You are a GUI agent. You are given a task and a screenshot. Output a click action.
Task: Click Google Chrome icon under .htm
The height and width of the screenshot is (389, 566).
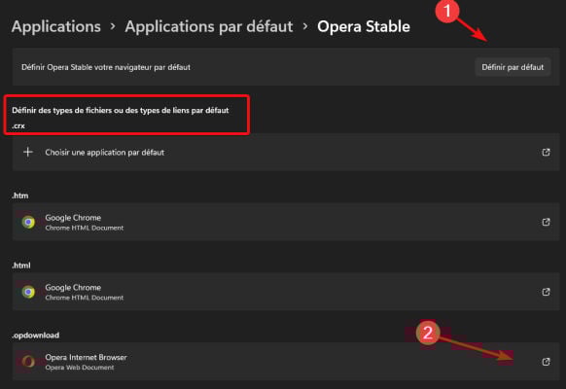(28, 223)
